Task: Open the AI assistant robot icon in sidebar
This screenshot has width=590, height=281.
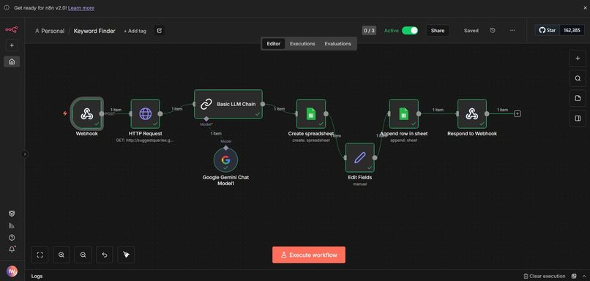Action: pos(12,214)
